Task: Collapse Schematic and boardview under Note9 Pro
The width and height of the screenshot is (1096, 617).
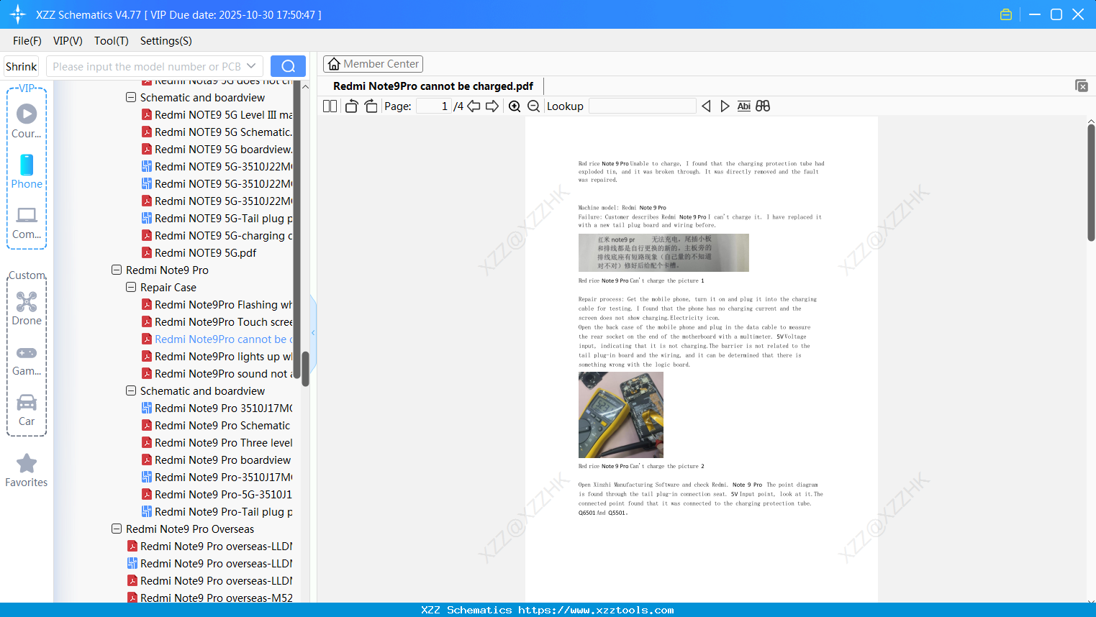Action: click(131, 390)
